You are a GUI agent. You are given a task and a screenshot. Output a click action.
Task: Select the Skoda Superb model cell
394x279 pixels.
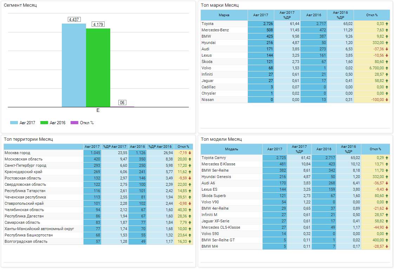[x=231, y=196]
